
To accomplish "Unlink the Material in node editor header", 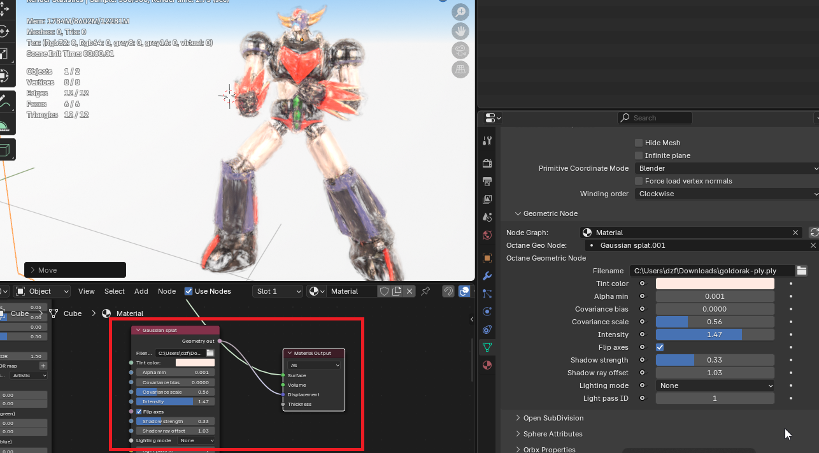I will point(409,291).
